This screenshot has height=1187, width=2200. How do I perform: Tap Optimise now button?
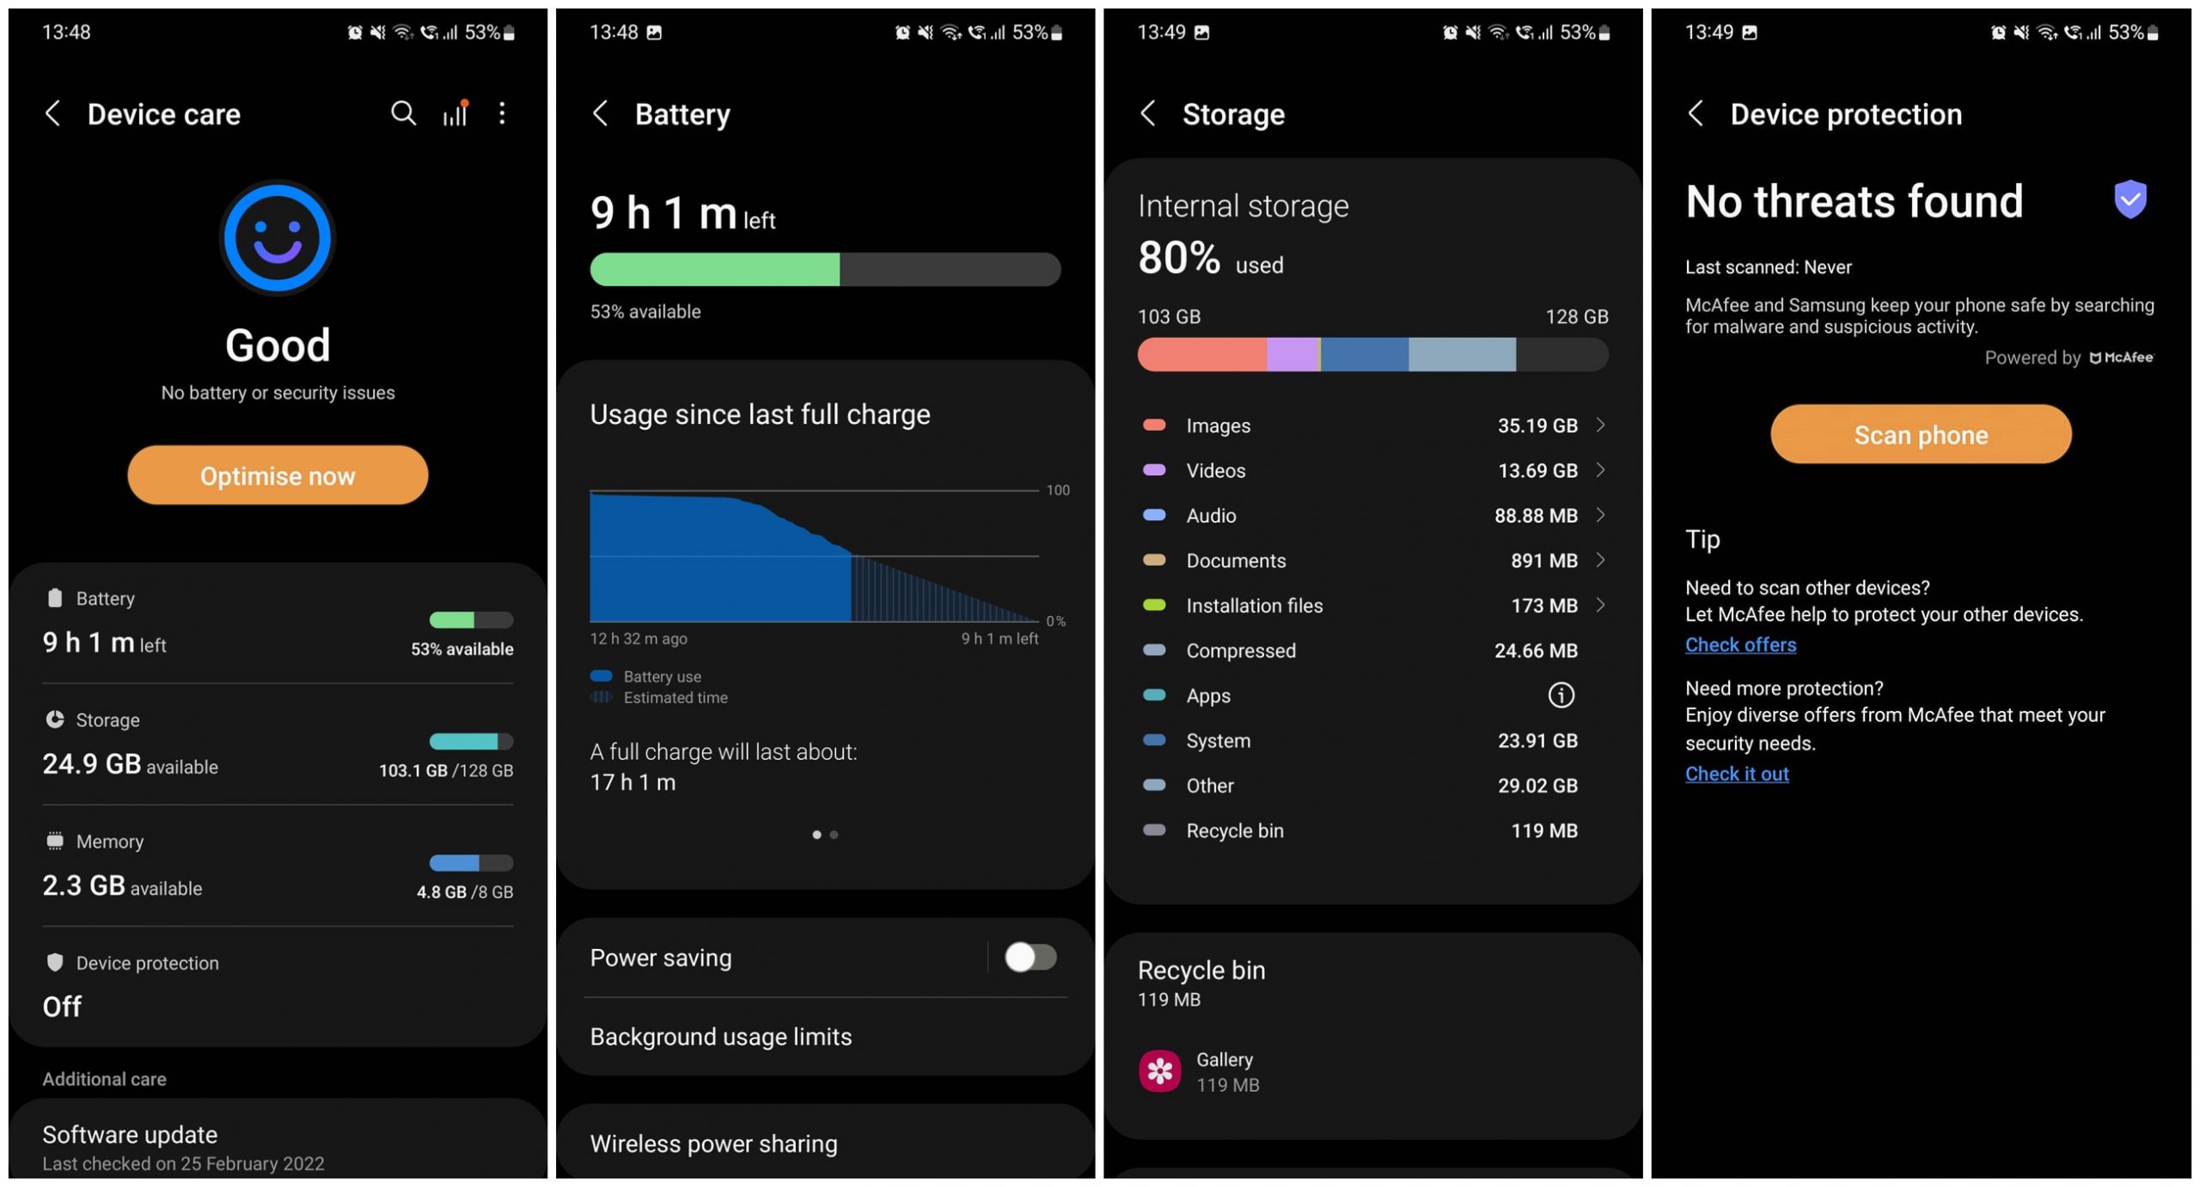pyautogui.click(x=278, y=474)
